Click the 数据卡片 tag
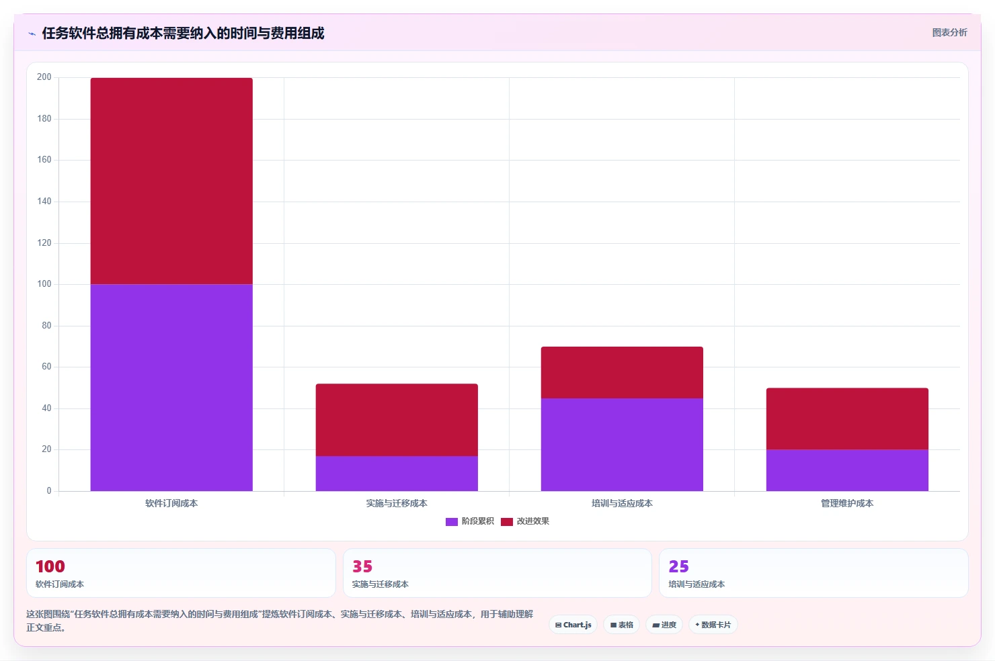This screenshot has width=995, height=661. point(713,625)
